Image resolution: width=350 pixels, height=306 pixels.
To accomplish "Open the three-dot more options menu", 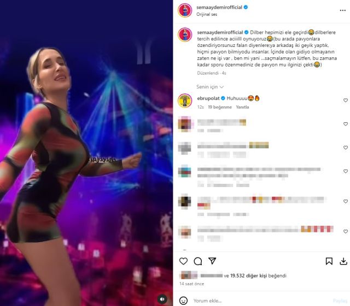I will click(x=343, y=10).
